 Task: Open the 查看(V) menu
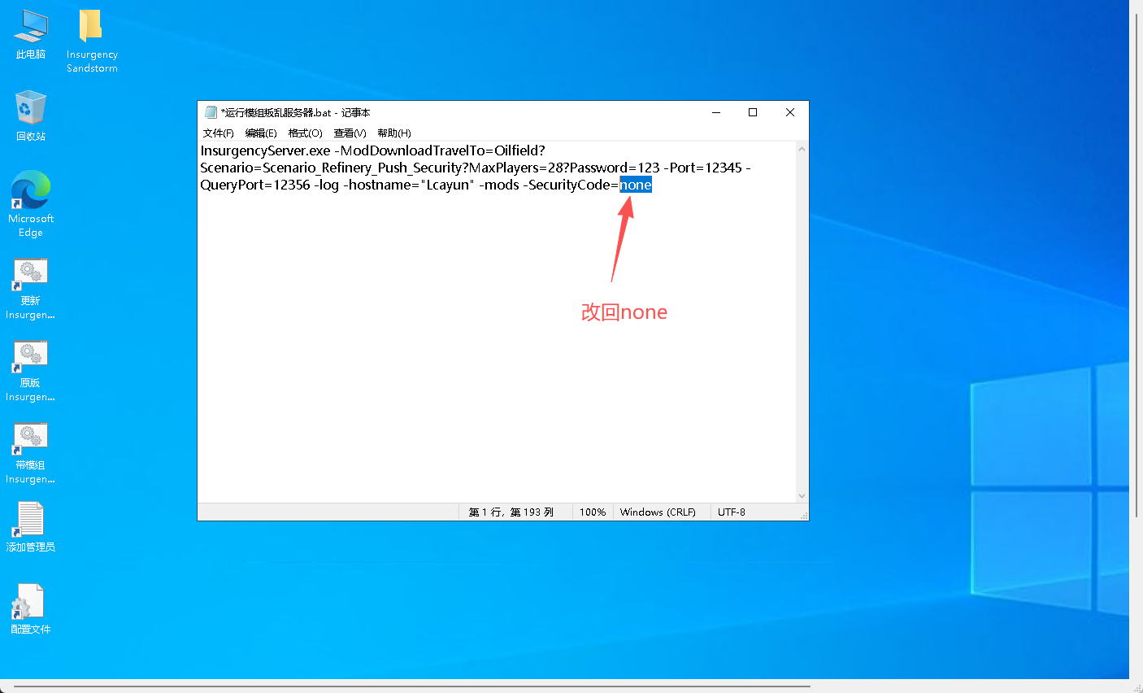(x=350, y=133)
